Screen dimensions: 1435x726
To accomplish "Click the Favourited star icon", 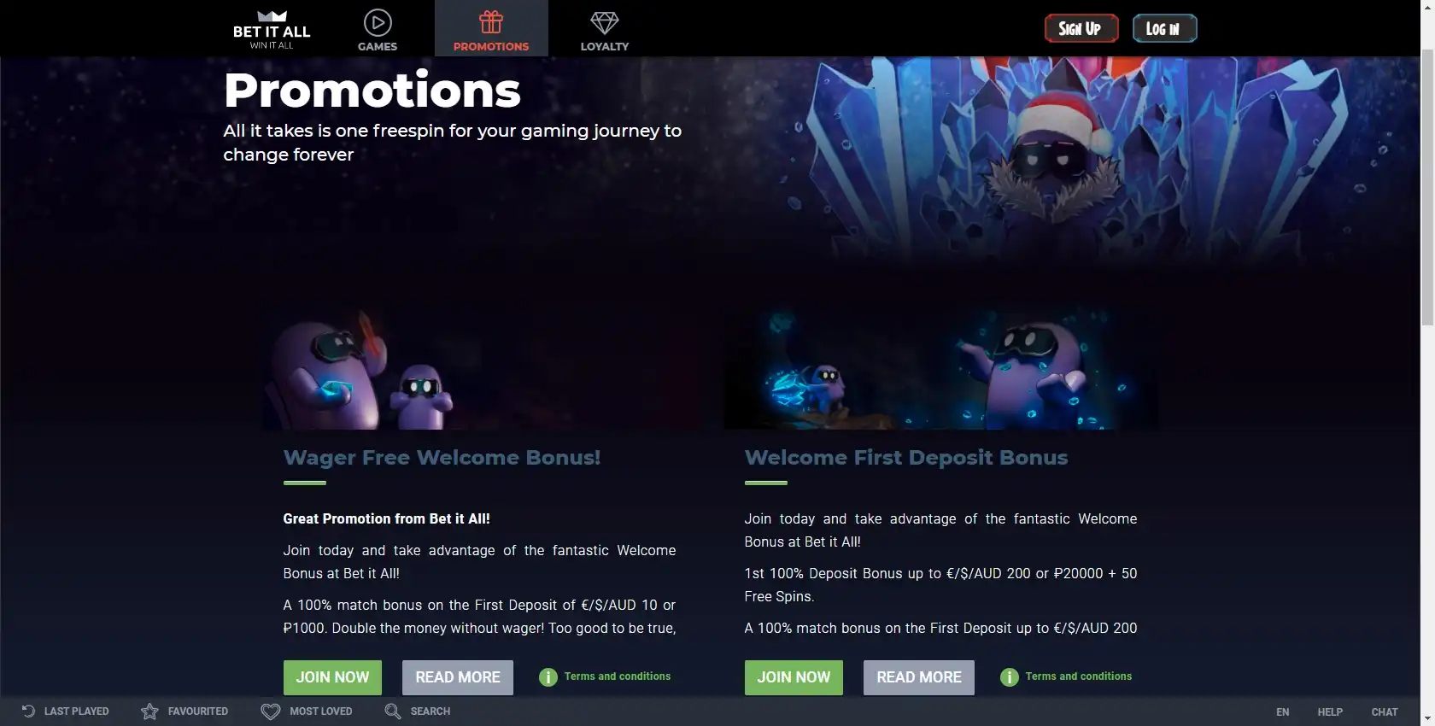I will tap(149, 711).
